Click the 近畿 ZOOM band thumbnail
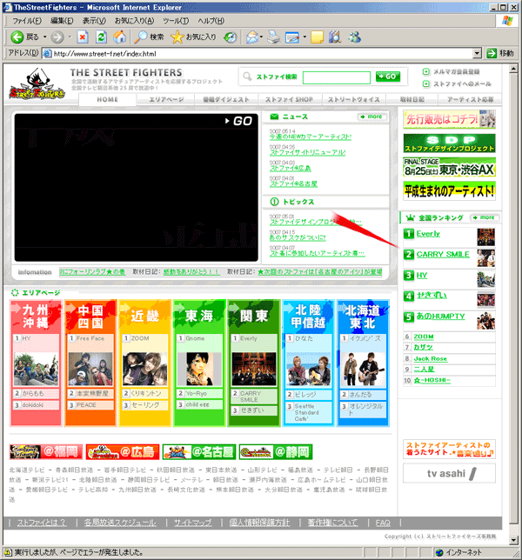 click(144, 369)
